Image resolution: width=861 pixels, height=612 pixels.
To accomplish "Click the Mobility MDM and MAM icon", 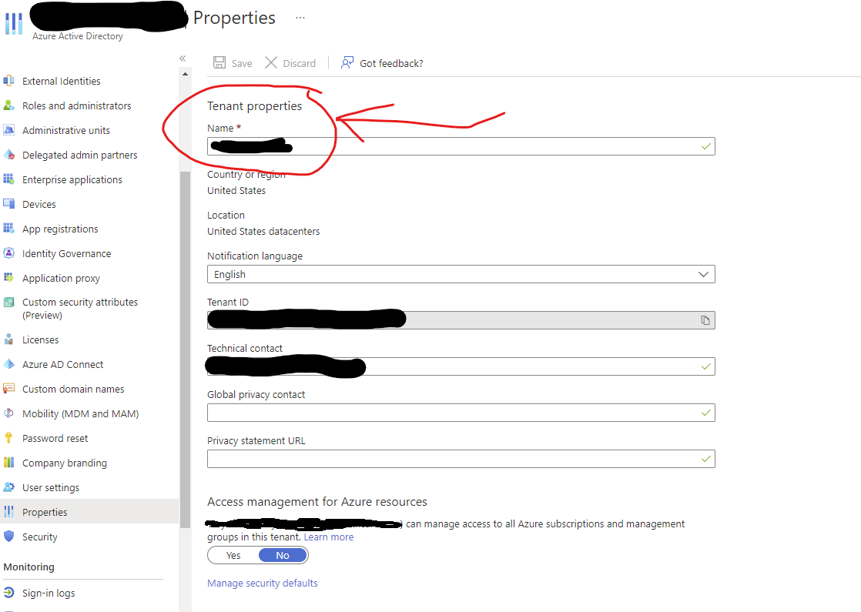I will (8, 413).
